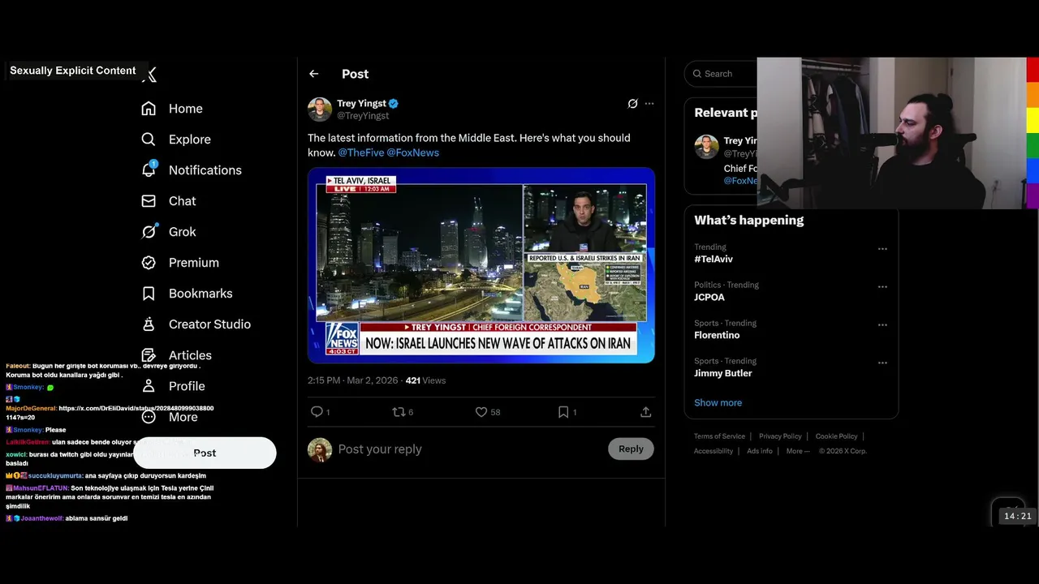This screenshot has height=584, width=1039.
Task: Open options menu for #TelAviv trend
Action: pos(882,249)
